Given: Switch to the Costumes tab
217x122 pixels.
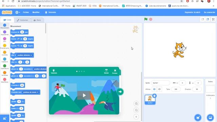Looking at the screenshot, I should [22, 20].
